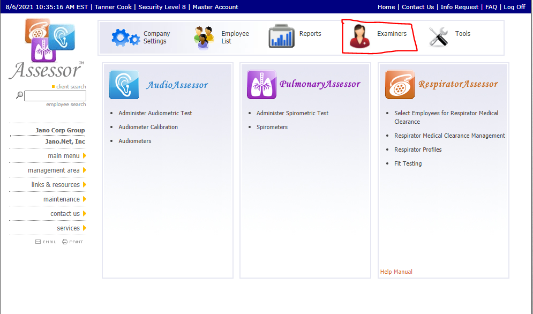The image size is (533, 314).
Task: Click the Company Settings label
Action: pyautogui.click(x=156, y=37)
